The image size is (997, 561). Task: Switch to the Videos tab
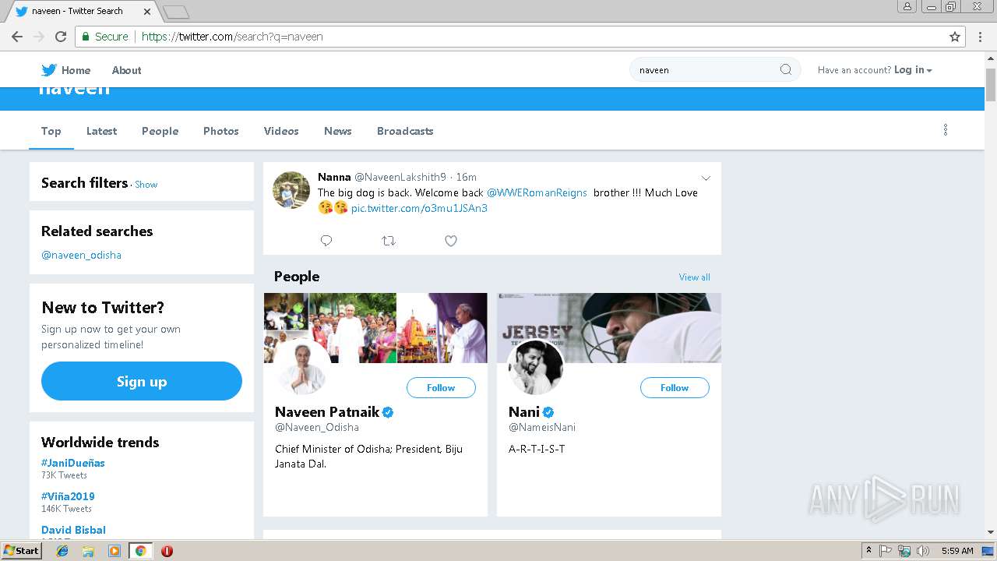pyautogui.click(x=281, y=131)
